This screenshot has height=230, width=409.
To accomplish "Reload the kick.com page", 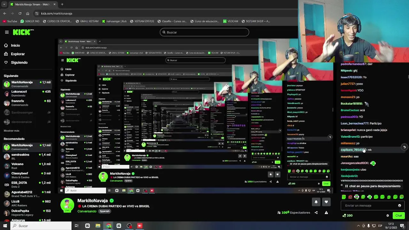I will point(20,13).
